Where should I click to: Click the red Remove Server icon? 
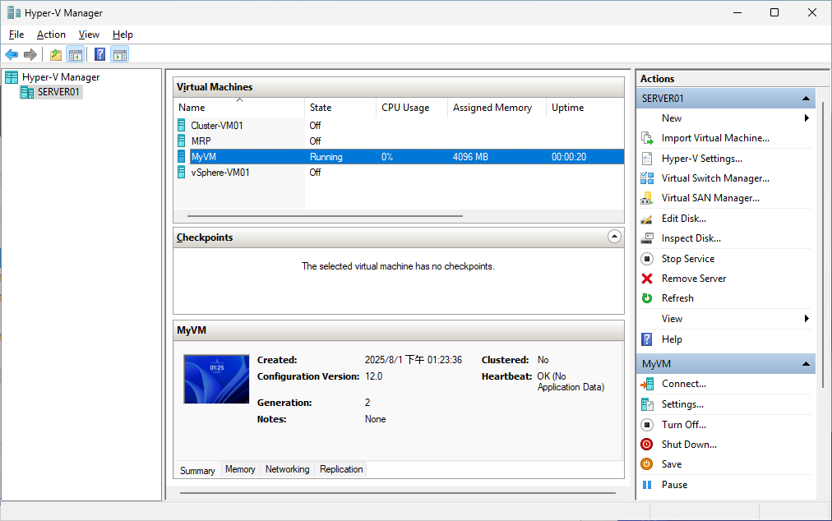pos(647,279)
